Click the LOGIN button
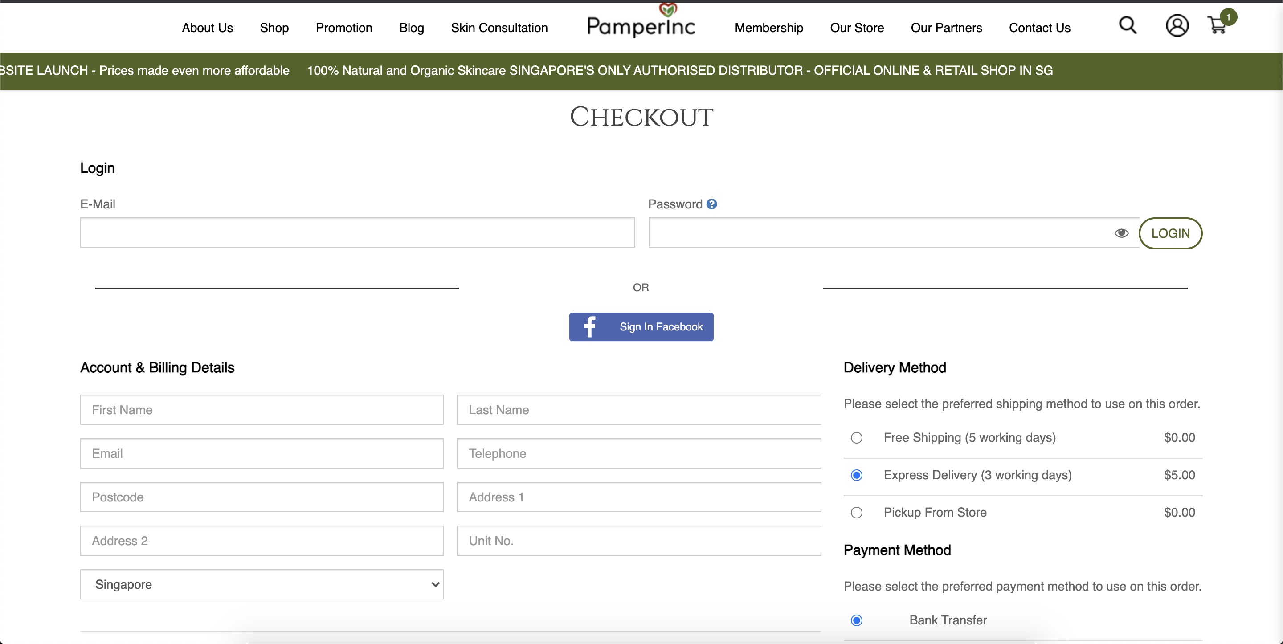Screen dimensions: 1283x644 (x=1170, y=233)
